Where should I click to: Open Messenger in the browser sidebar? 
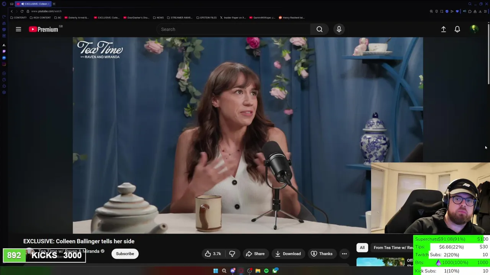[4, 58]
